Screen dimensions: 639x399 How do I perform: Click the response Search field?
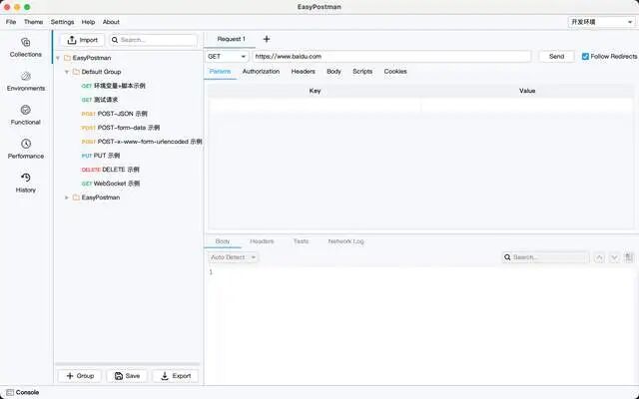click(545, 257)
